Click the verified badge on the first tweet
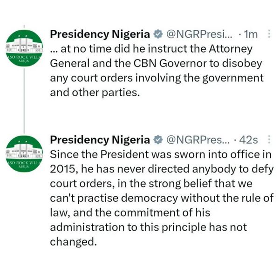 point(158,34)
